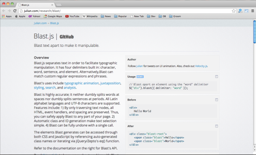Click the window-shaped extension icon in the toolbar

pos(246,11)
